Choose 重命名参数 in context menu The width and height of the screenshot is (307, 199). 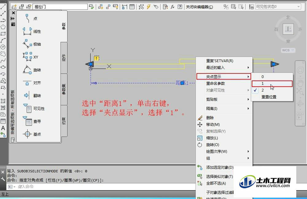pos(224,83)
